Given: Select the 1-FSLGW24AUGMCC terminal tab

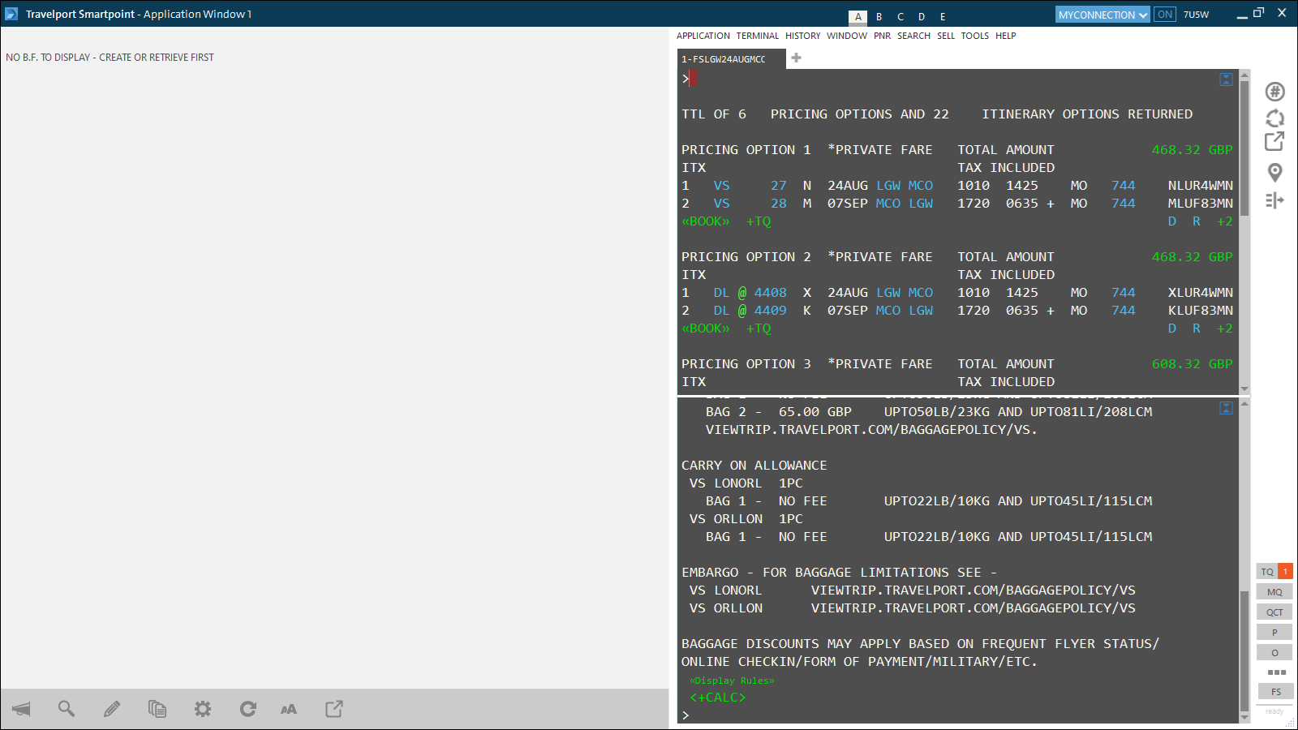Looking at the screenshot, I should point(731,59).
